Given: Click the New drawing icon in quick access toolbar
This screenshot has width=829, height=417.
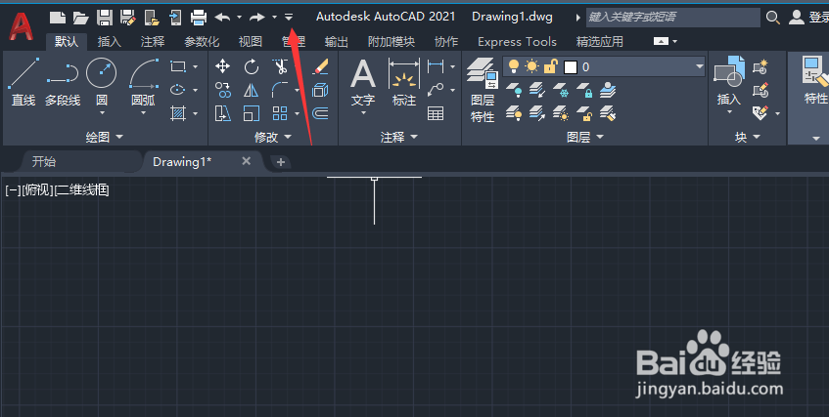Looking at the screenshot, I should [57, 18].
